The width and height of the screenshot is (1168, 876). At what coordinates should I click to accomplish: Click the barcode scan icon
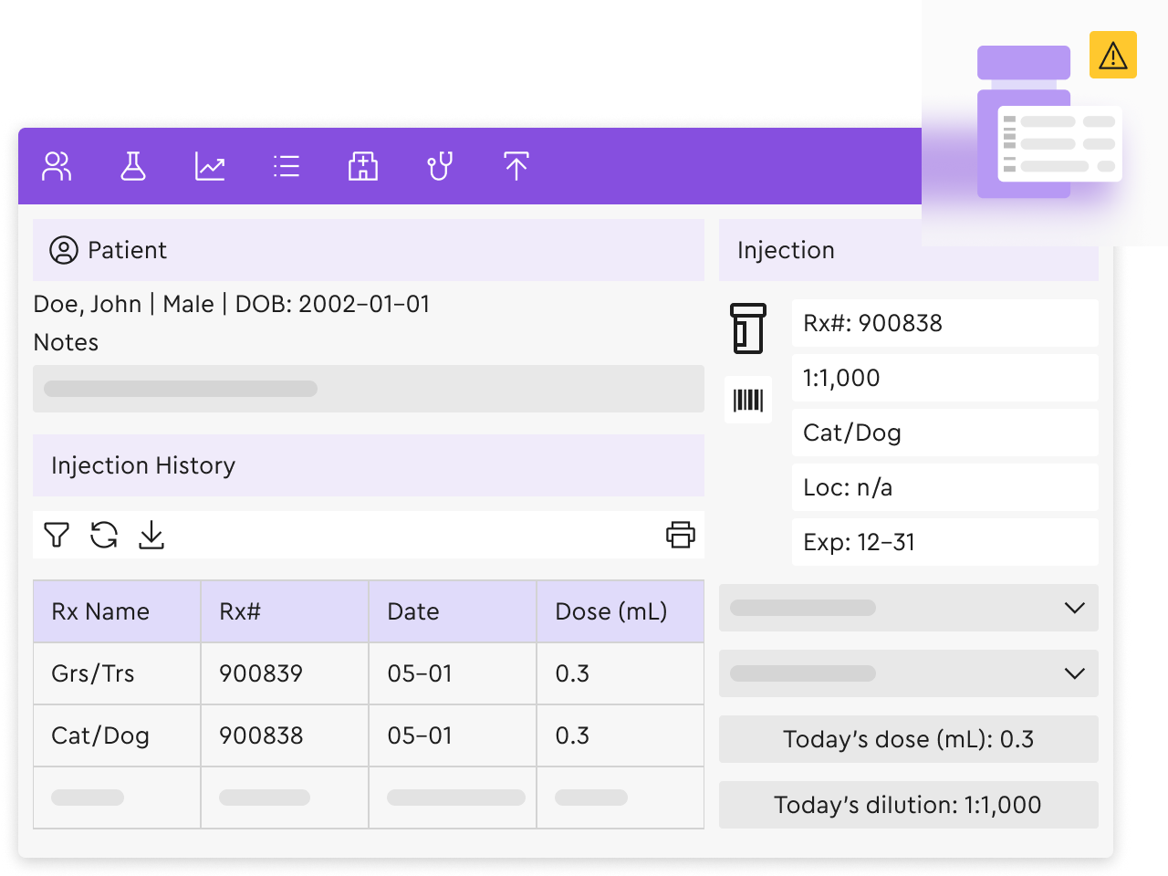click(x=748, y=400)
